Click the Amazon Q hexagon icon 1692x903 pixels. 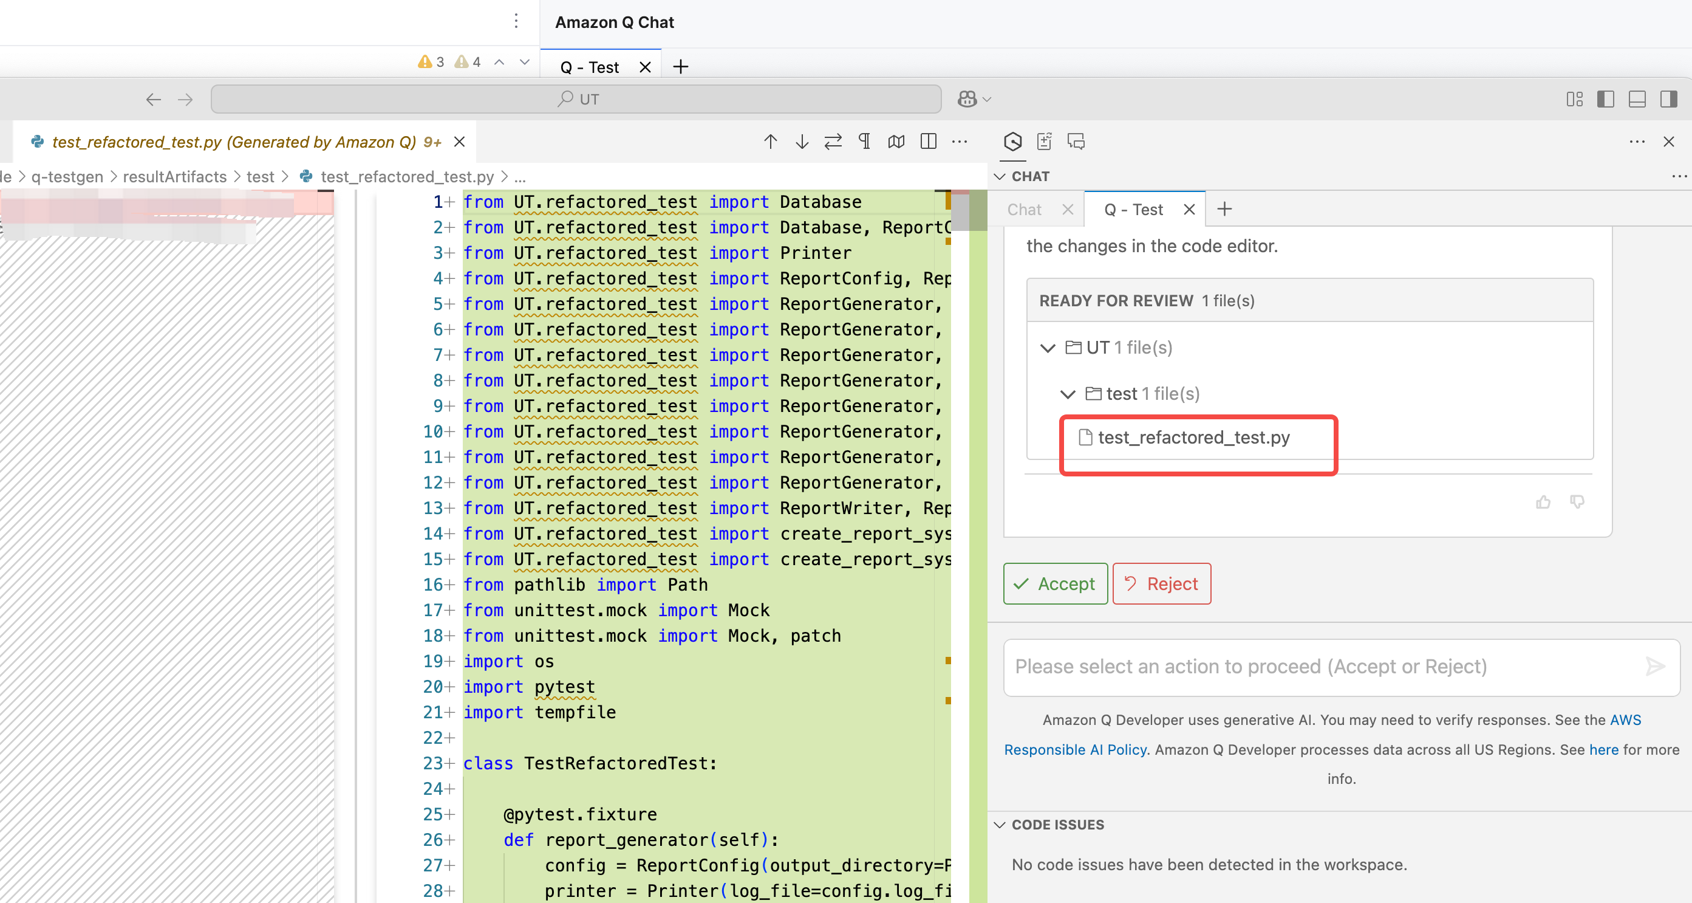coord(1012,142)
